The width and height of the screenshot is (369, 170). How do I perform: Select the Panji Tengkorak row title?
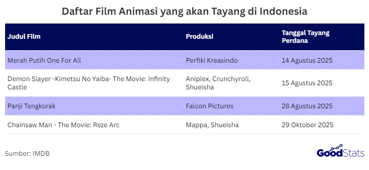coord(31,106)
